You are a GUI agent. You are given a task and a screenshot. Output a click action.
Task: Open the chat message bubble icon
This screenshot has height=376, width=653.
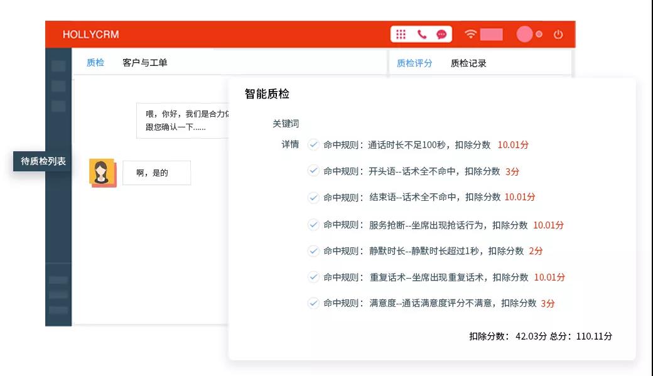441,34
